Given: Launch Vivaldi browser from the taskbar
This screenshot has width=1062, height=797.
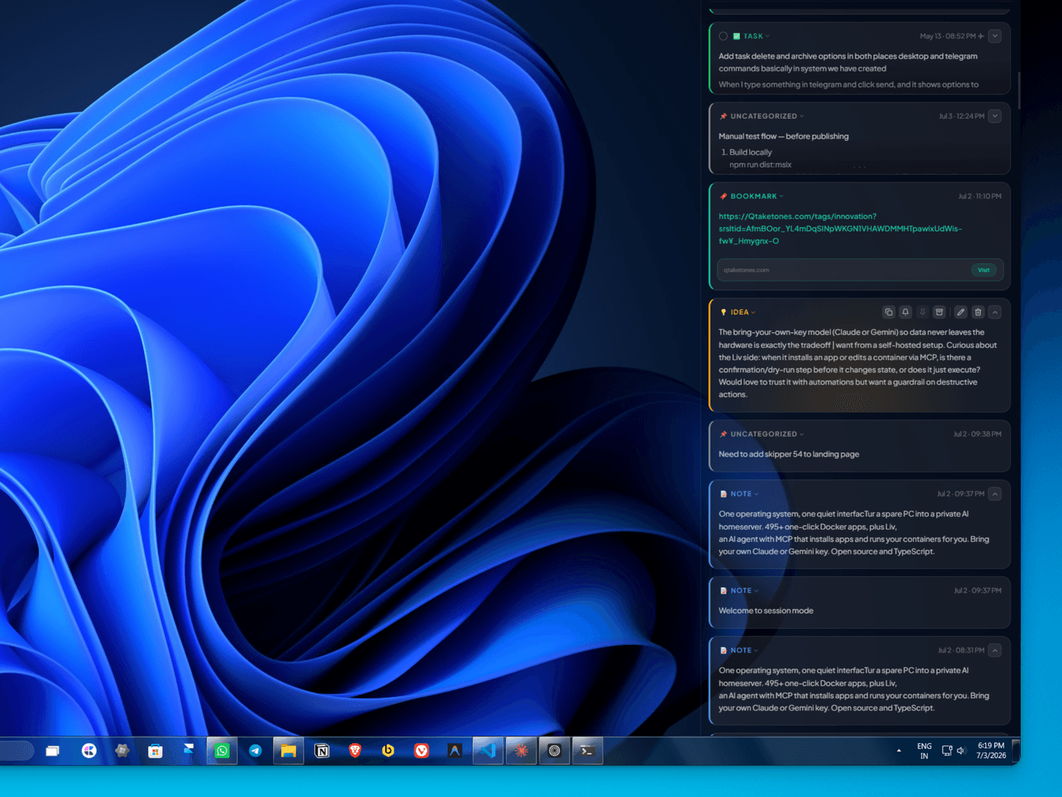Looking at the screenshot, I should click(x=421, y=751).
